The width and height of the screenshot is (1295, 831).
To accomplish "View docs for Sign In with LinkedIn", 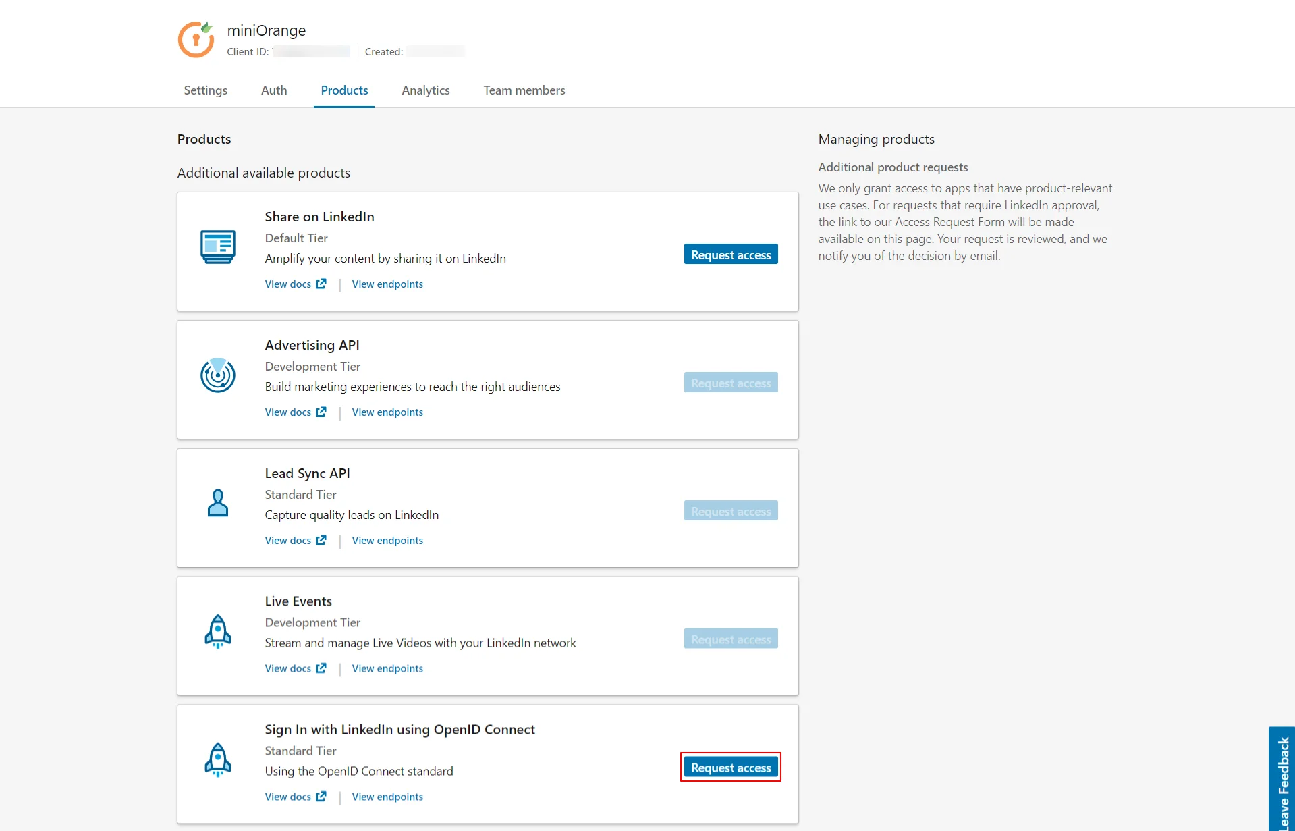I will 288,797.
